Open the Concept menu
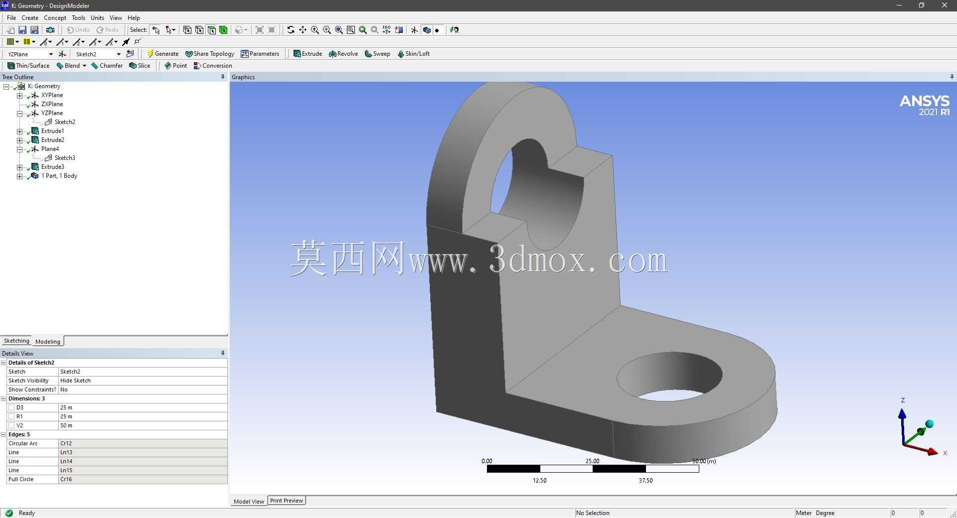Viewport: 957px width, 518px height. 55,17
